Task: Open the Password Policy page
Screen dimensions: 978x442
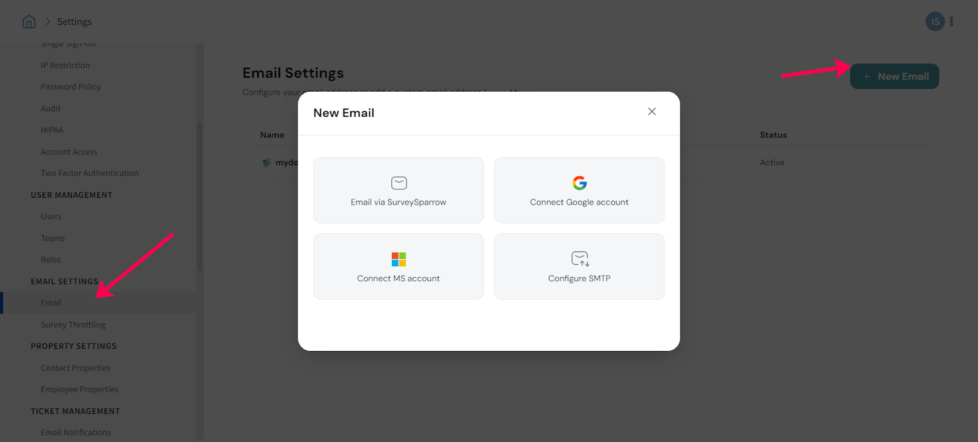Action: (x=70, y=87)
